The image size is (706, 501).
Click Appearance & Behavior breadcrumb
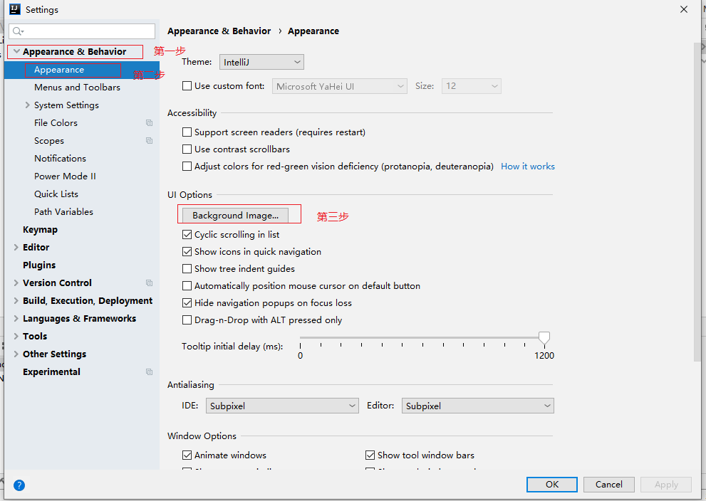point(219,31)
